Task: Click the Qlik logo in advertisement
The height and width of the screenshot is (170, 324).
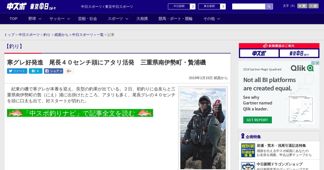Action: (x=302, y=68)
